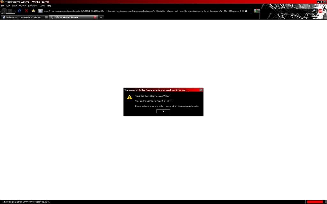Reload the current page

pyautogui.click(x=19, y=11)
